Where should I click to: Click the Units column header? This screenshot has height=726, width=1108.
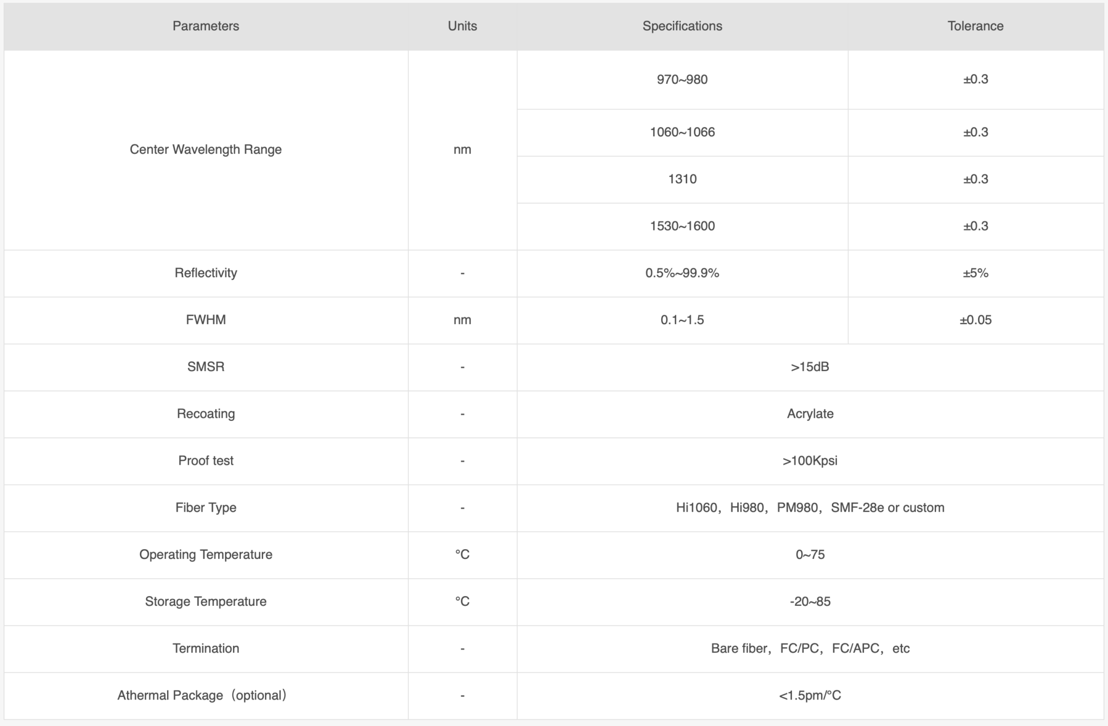pyautogui.click(x=462, y=26)
